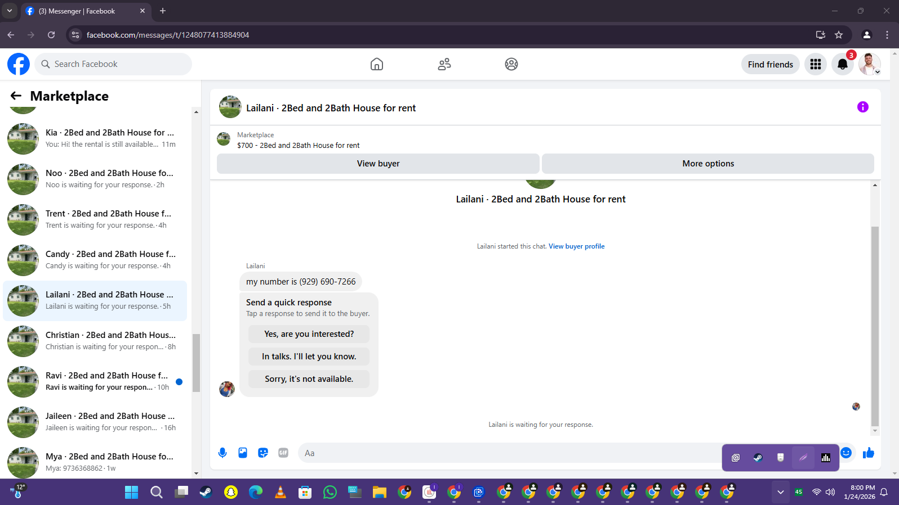Click the Search Facebook field
This screenshot has height=505, width=899.
[113, 64]
